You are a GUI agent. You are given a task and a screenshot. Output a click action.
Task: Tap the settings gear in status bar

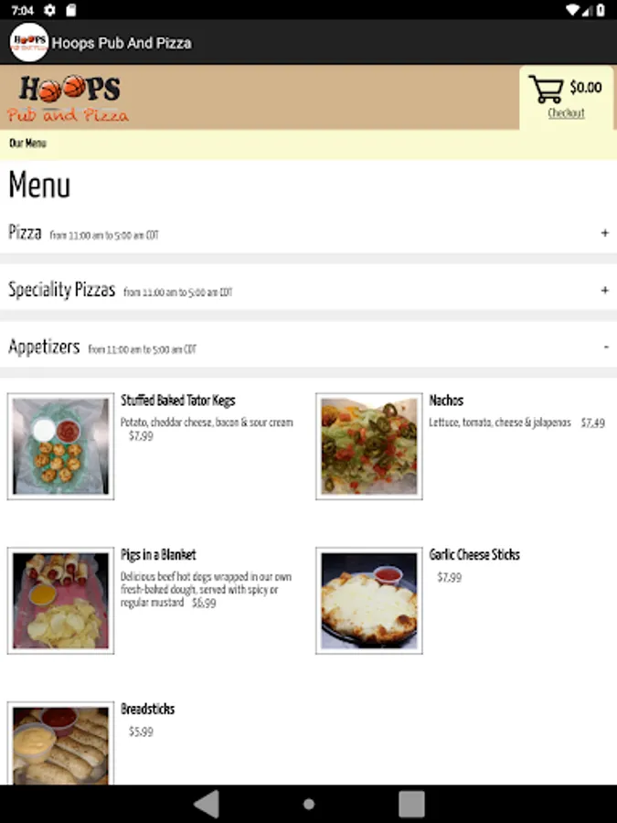(49, 10)
